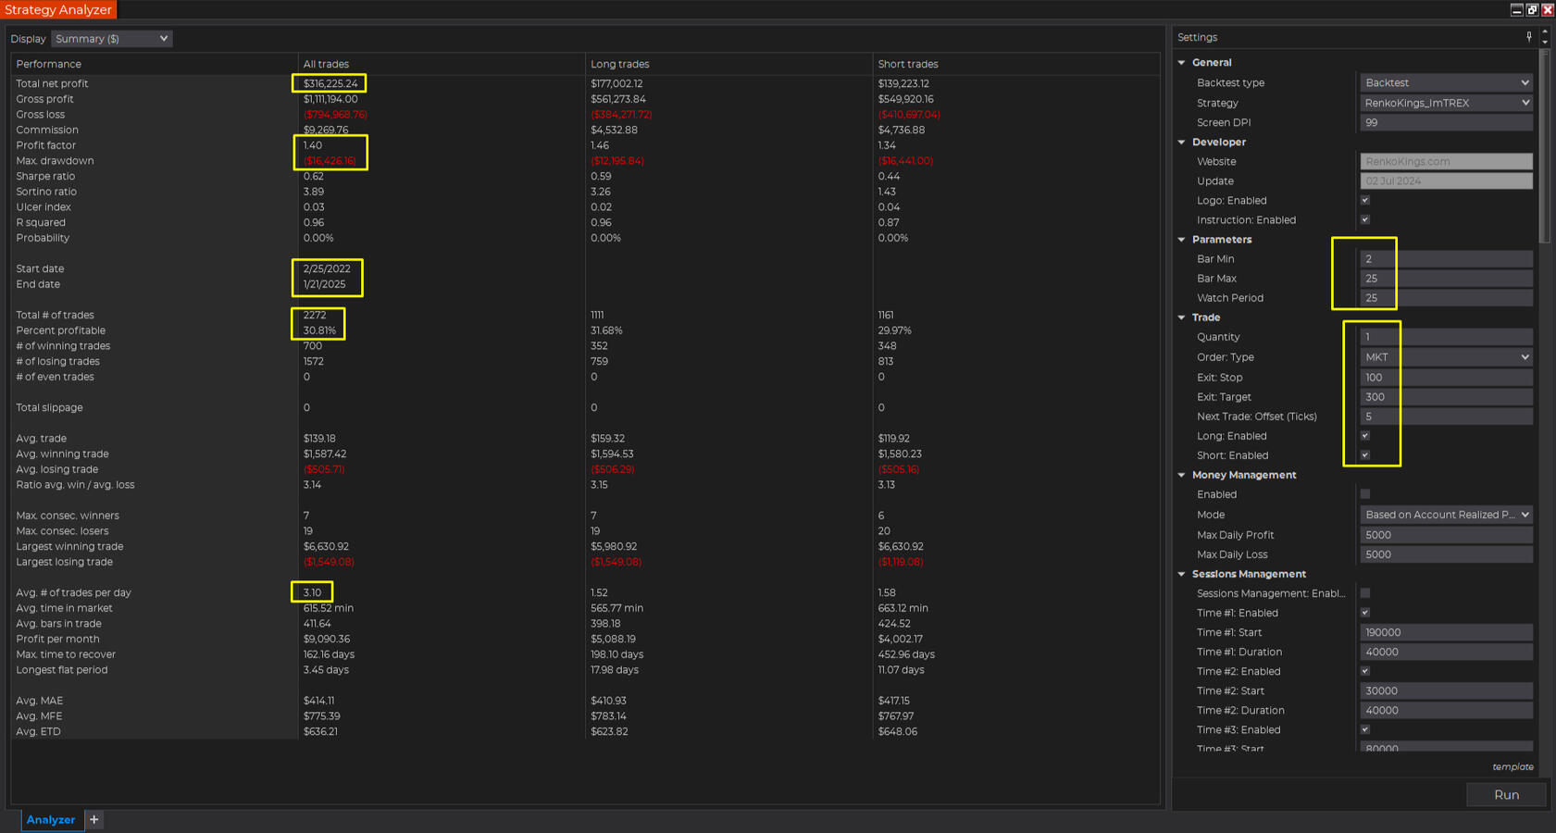
Task: Close the Strategy Analyzer window
Action: click(x=1548, y=9)
